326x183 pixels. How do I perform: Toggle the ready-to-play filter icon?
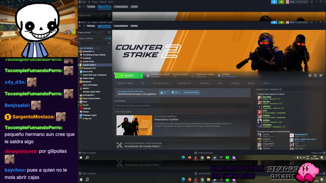[110, 38]
